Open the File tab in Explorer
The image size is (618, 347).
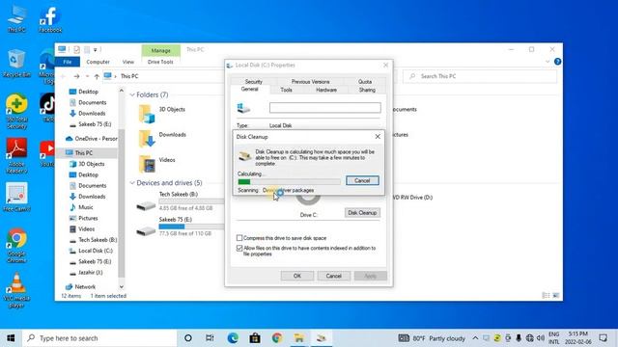68,62
